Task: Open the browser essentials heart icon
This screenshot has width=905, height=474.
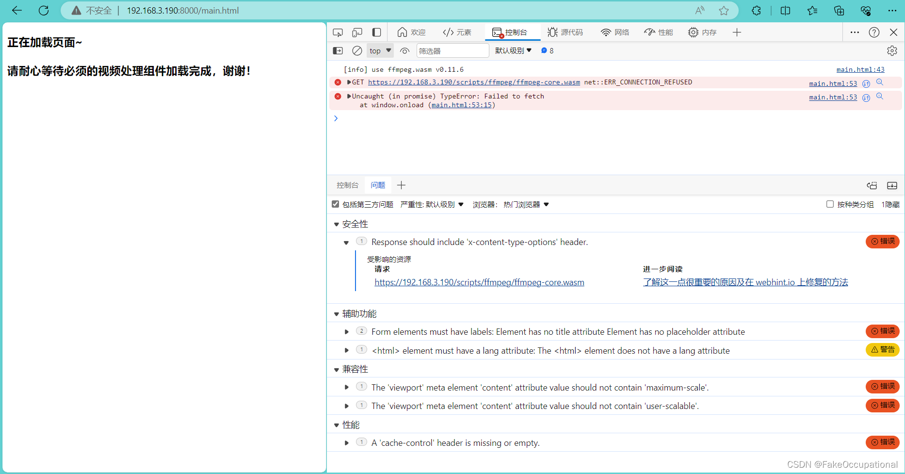Action: [866, 10]
